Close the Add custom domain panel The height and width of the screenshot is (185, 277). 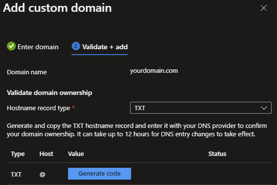point(264,8)
